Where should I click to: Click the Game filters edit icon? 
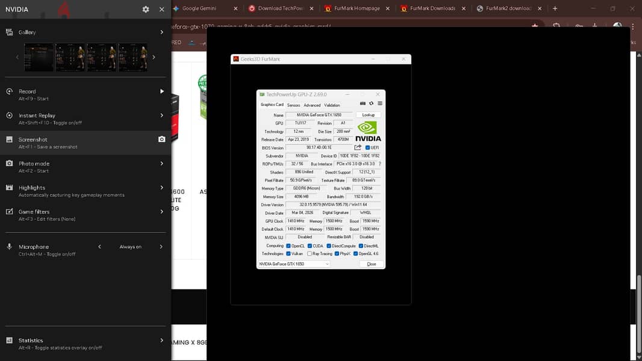point(10,211)
